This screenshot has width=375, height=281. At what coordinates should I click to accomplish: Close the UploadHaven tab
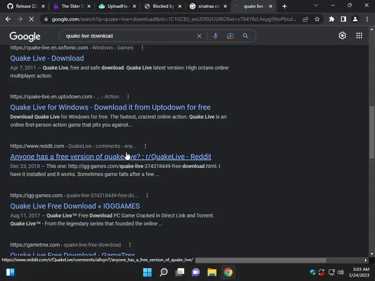point(134,6)
